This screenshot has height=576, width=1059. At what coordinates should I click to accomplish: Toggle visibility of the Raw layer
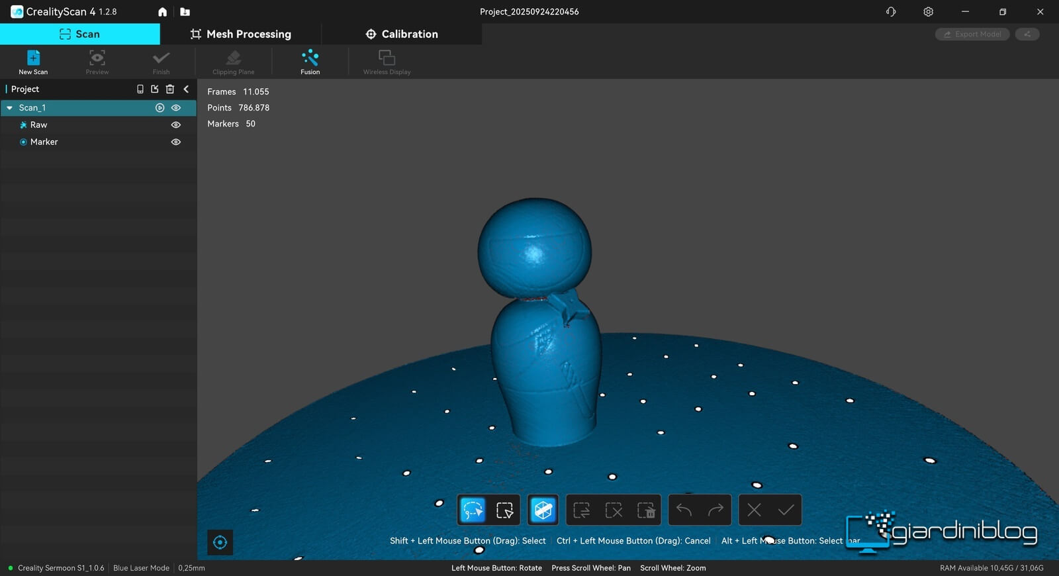tap(176, 124)
